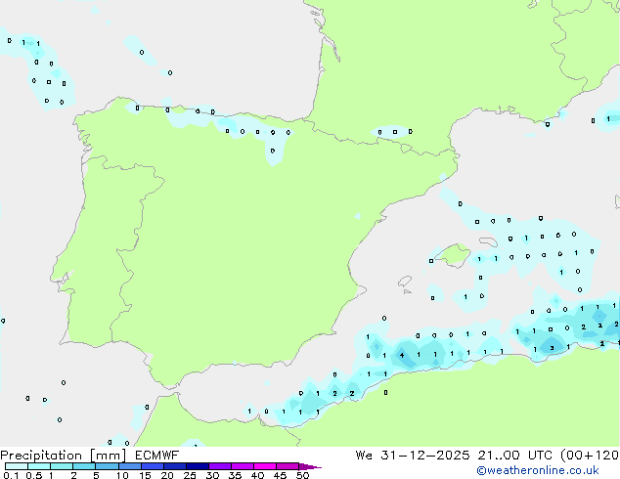Click the '(00+120' forecast offset text
Image resolution: width=620 pixels, height=479 pixels.
click(x=590, y=456)
